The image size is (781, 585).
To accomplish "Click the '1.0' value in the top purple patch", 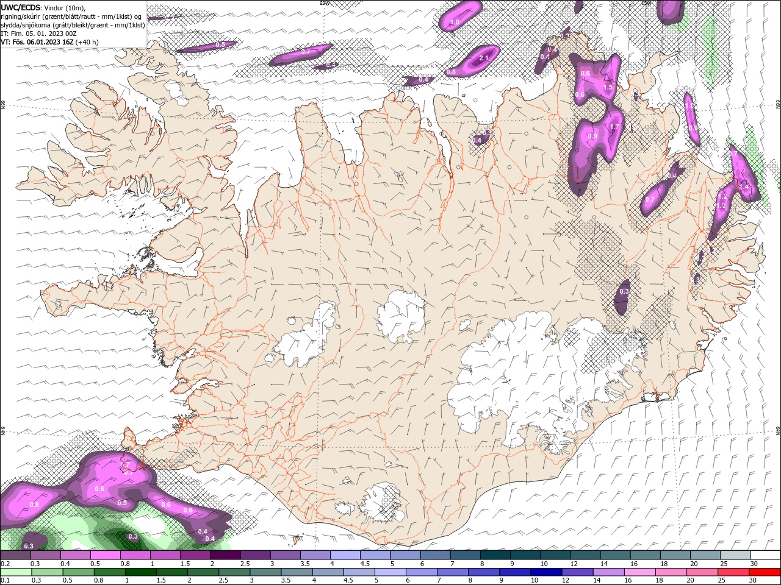I will point(454,23).
